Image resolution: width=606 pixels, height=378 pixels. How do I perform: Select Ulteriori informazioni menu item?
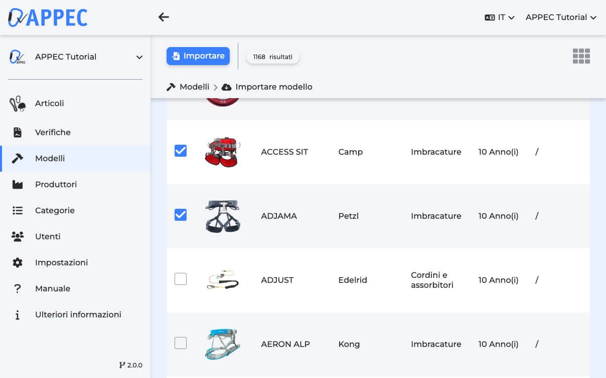pyautogui.click(x=78, y=314)
